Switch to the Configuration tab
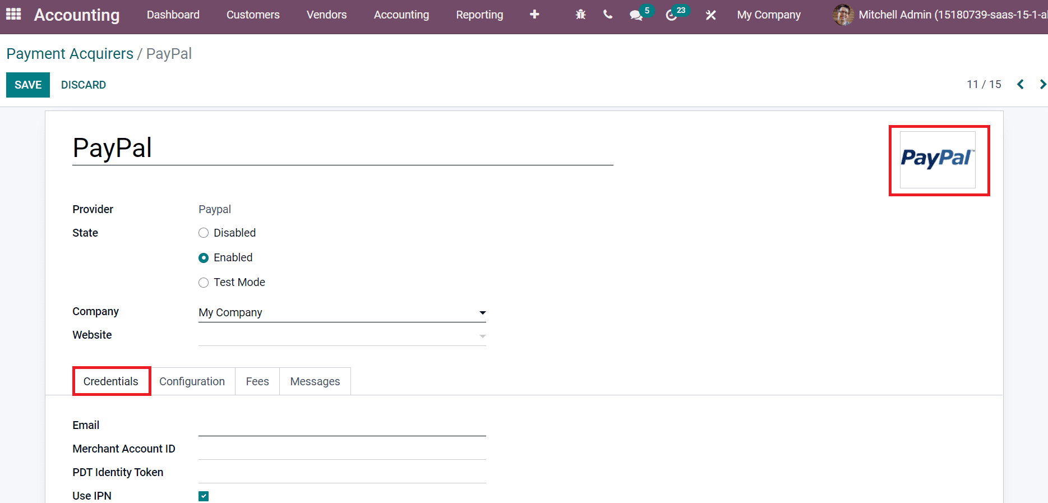Image resolution: width=1048 pixels, height=503 pixels. coord(192,381)
